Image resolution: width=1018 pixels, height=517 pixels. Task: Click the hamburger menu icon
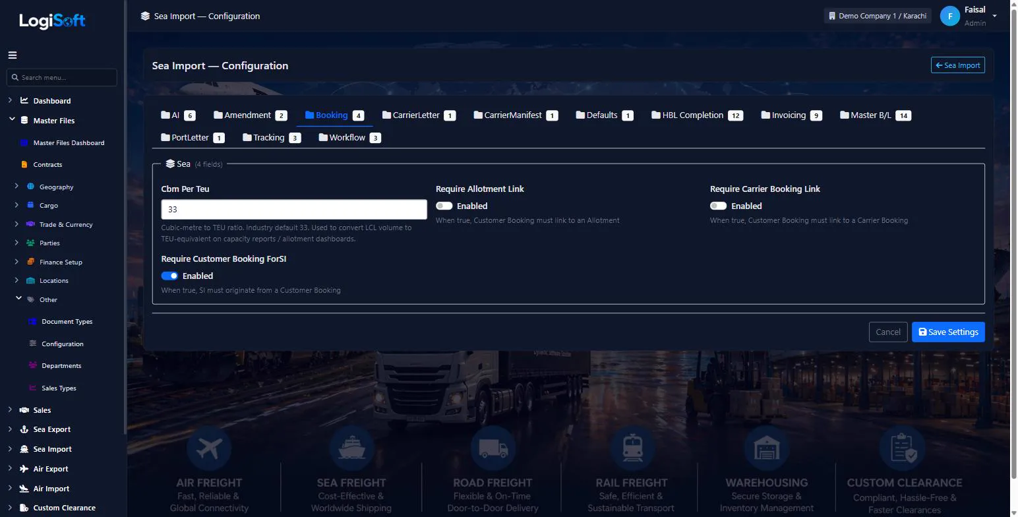(x=13, y=55)
